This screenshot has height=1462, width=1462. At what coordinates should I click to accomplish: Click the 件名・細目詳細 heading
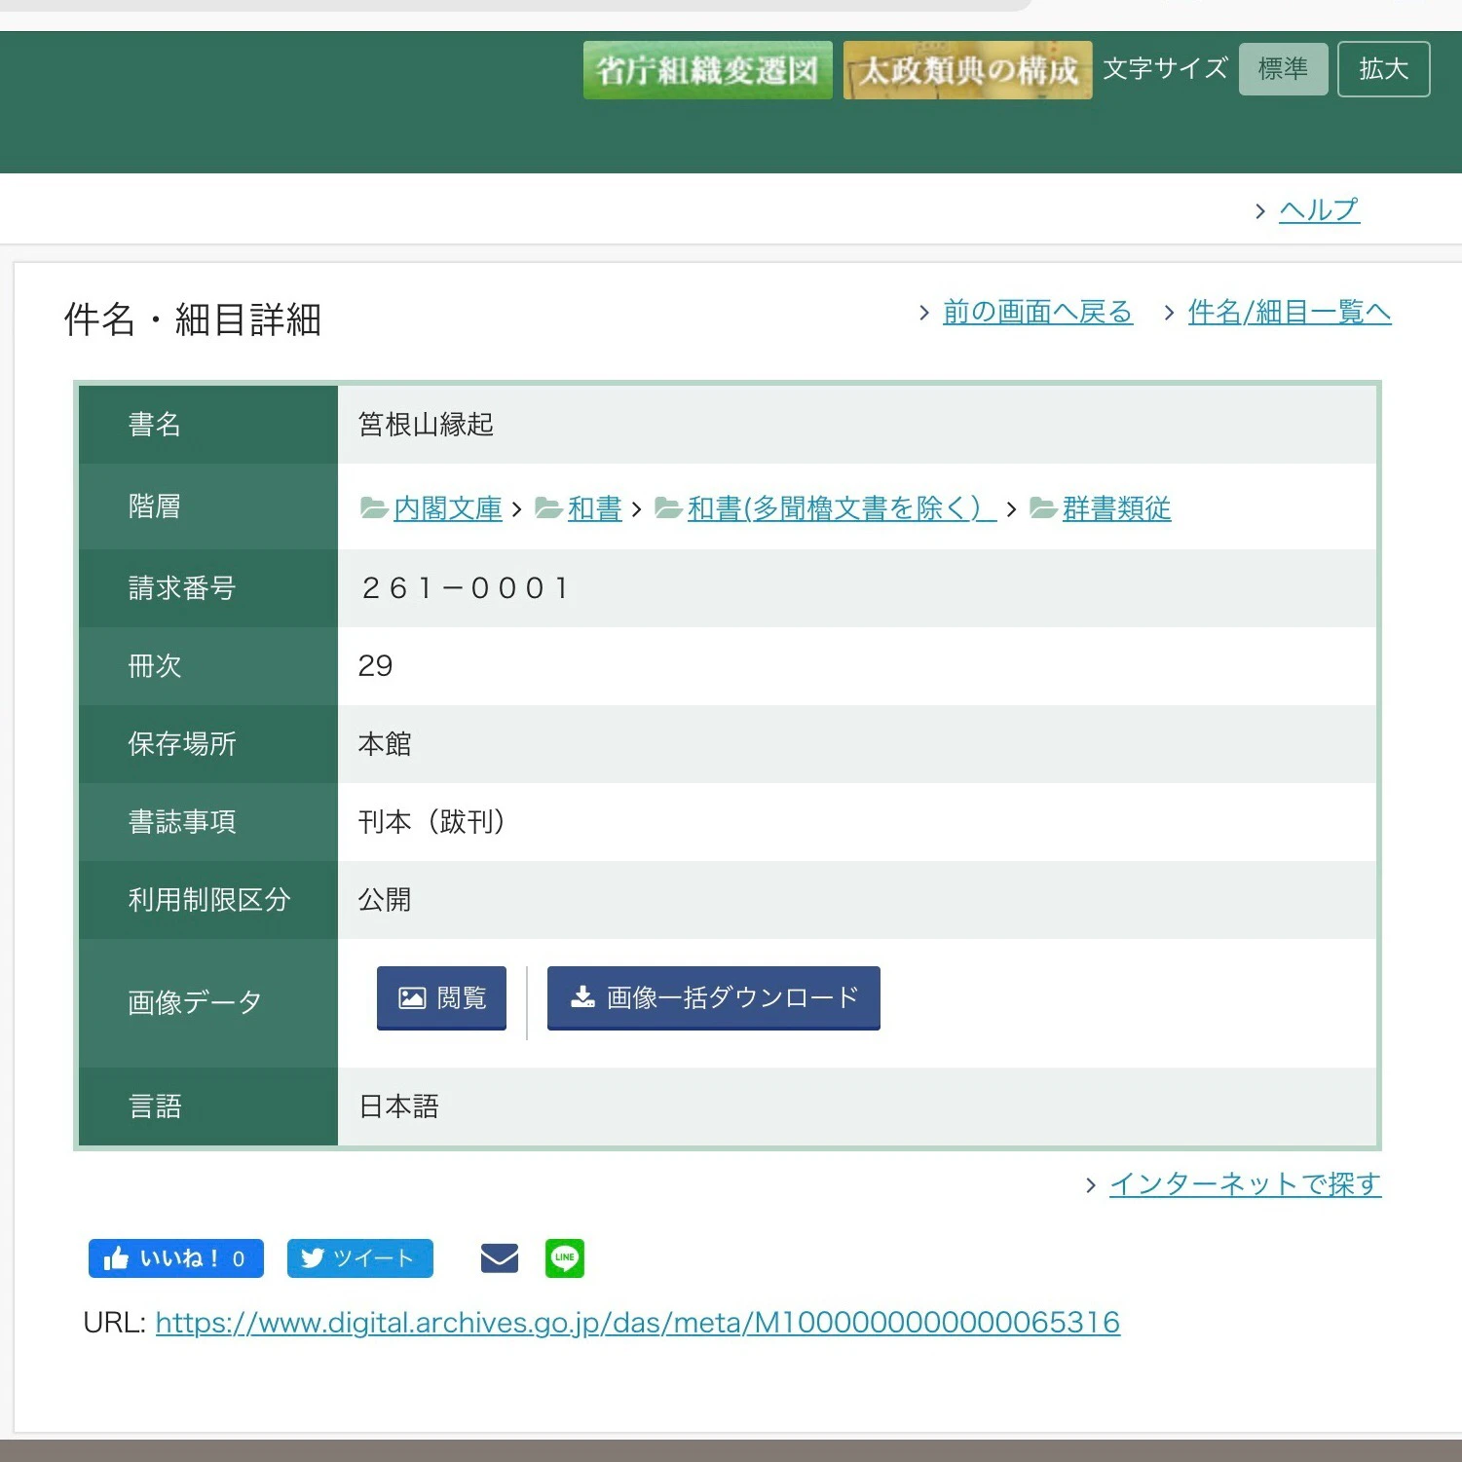pos(193,319)
